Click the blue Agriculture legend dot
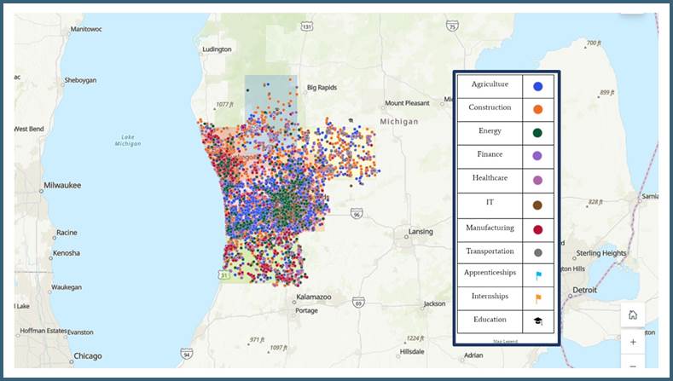Image resolution: width=673 pixels, height=381 pixels. (x=538, y=86)
